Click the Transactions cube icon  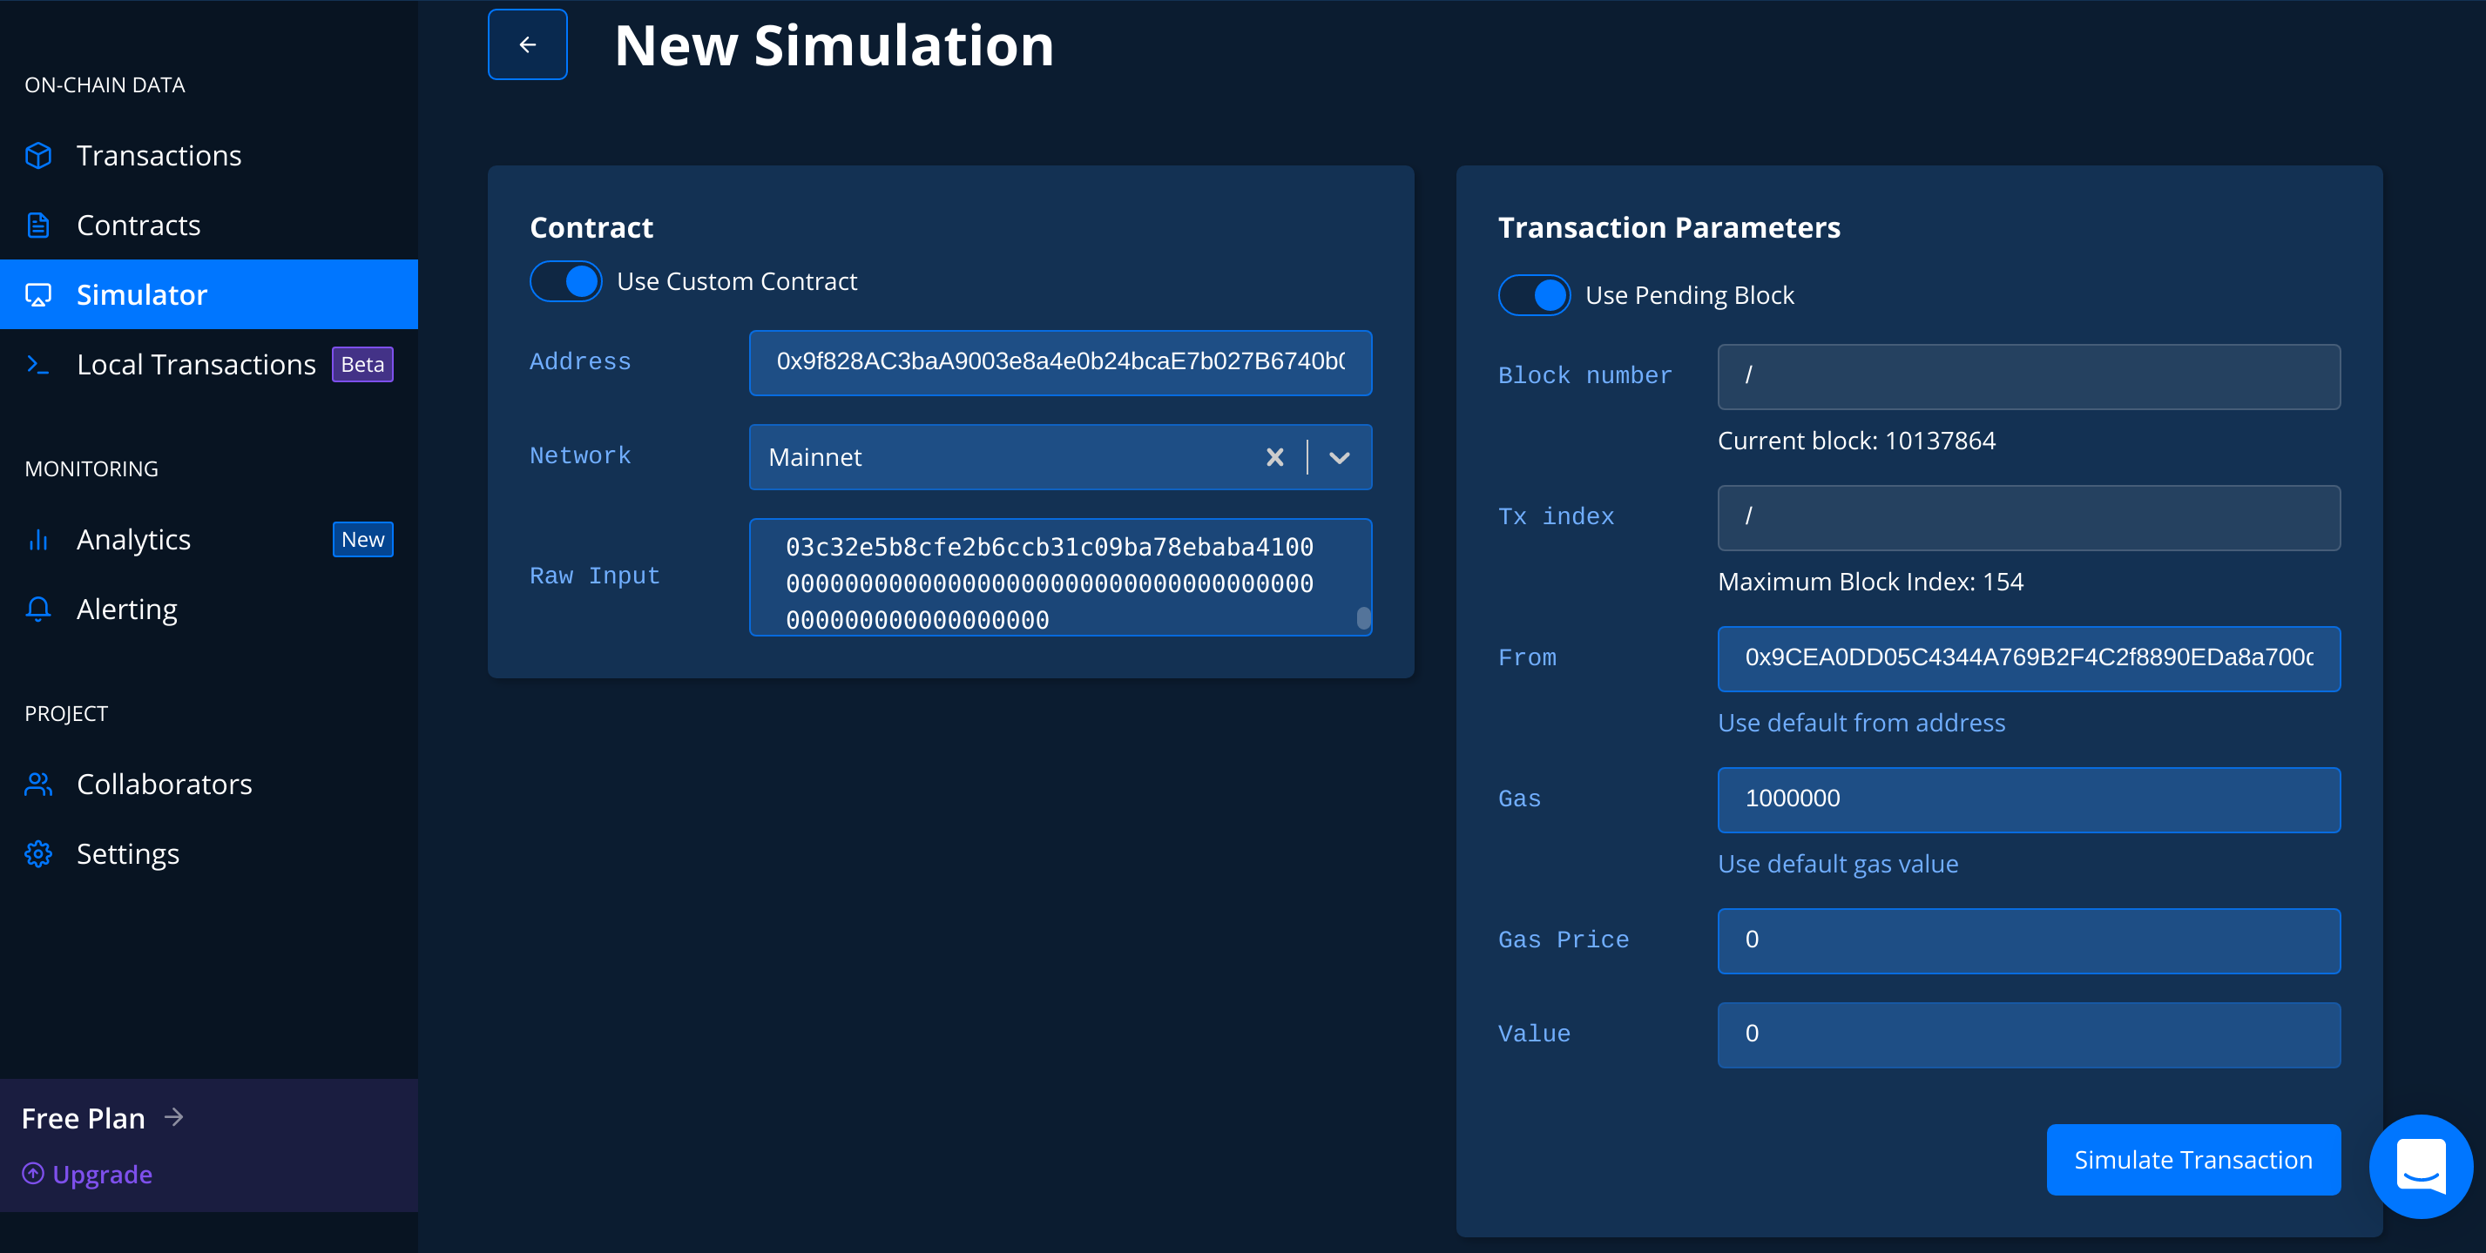[x=38, y=155]
